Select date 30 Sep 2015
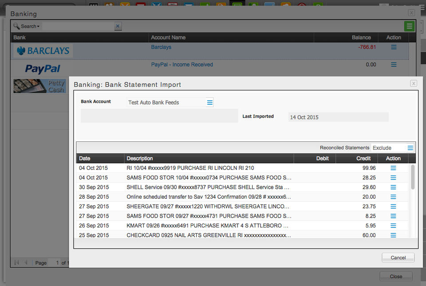426x286 pixels. [x=94, y=187]
